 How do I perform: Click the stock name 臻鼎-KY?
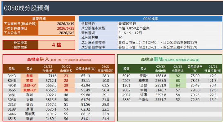pos(29,85)
